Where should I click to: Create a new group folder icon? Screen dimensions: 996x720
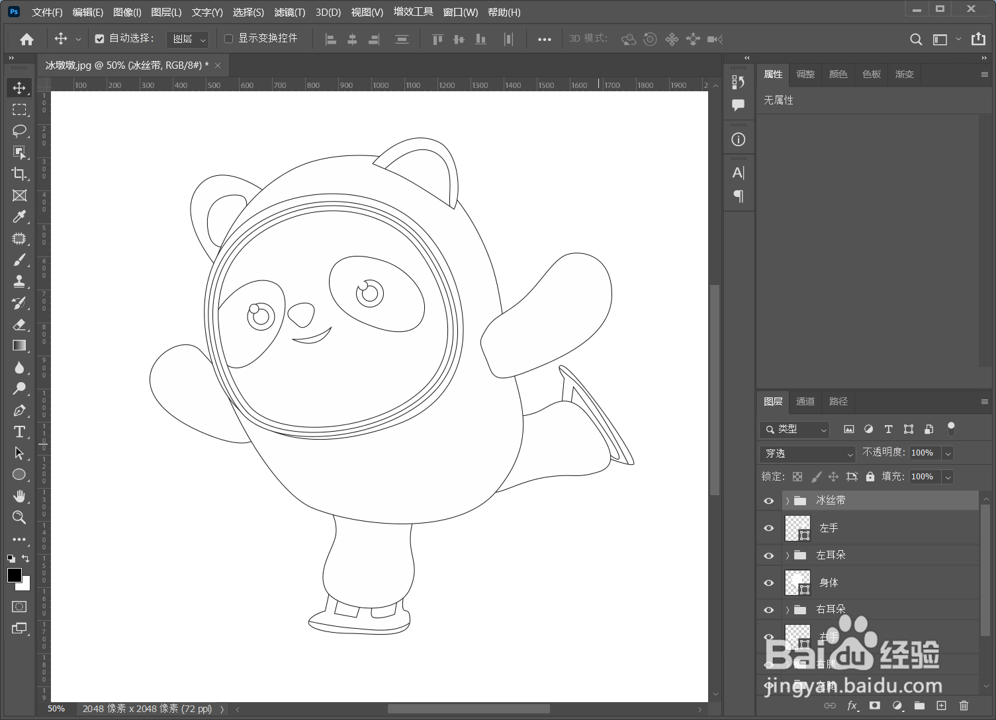tap(919, 706)
